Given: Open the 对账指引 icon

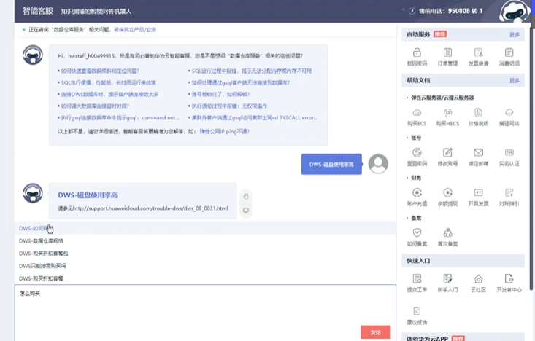Looking at the screenshot, I should click(x=509, y=193).
